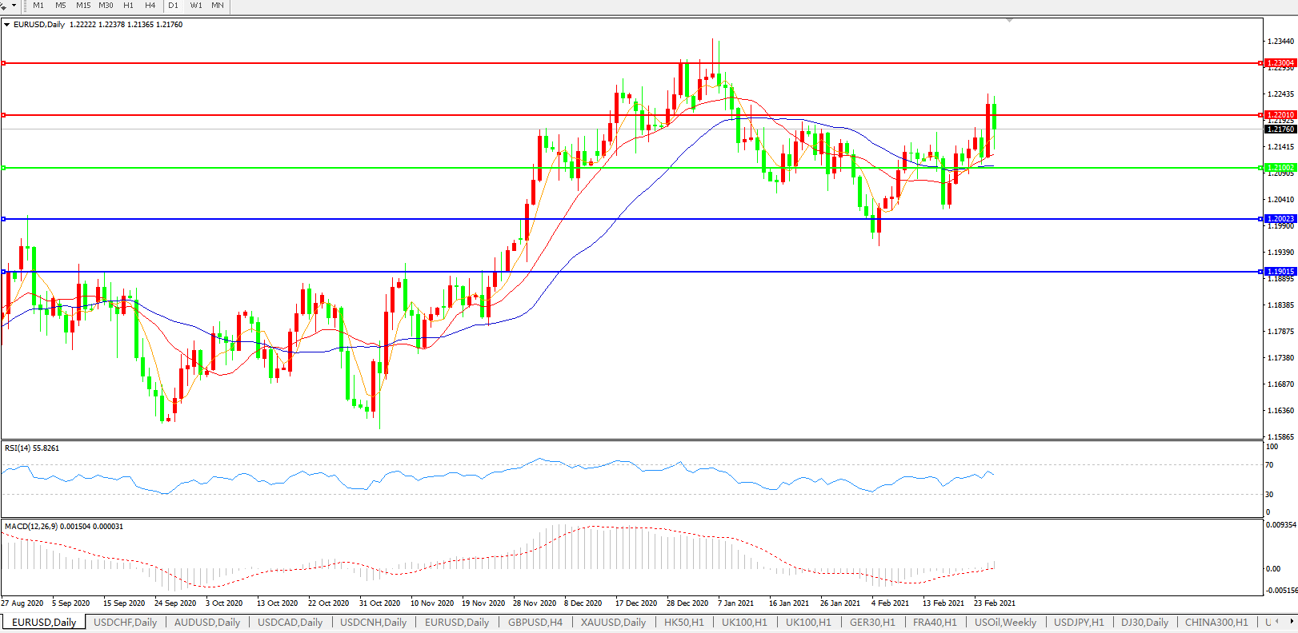
Task: Open the USOil,Weekly chart tab
Action: pos(1005,623)
